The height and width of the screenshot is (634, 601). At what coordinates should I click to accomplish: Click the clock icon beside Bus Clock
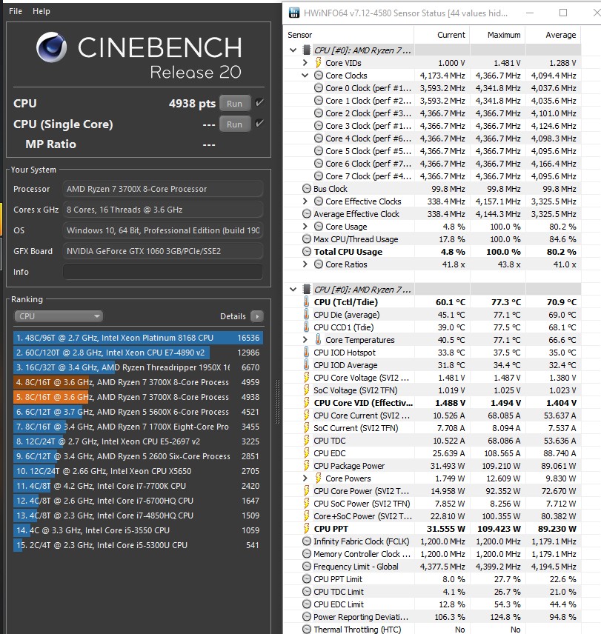[x=307, y=189]
